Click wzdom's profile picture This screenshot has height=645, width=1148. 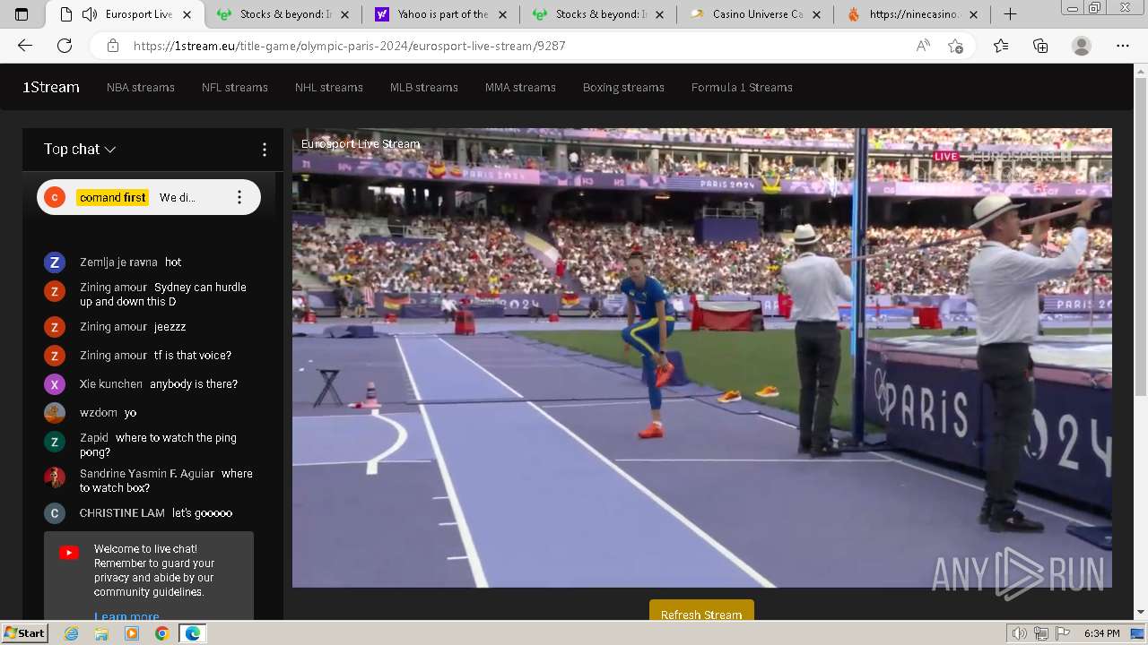[55, 413]
